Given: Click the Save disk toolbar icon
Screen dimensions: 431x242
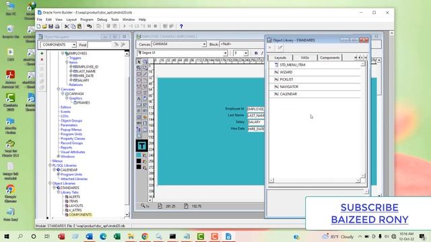Looking at the screenshot, I should point(51,26).
